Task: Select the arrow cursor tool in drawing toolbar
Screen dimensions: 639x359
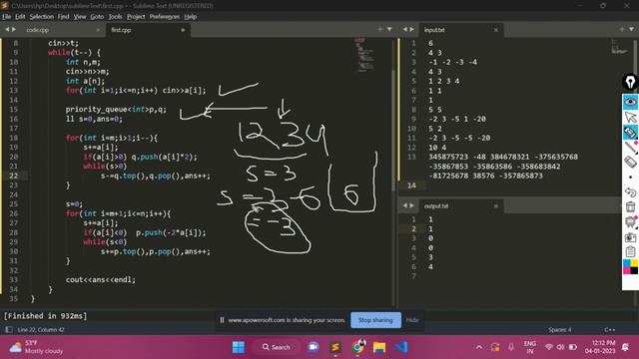Action: (630, 118)
